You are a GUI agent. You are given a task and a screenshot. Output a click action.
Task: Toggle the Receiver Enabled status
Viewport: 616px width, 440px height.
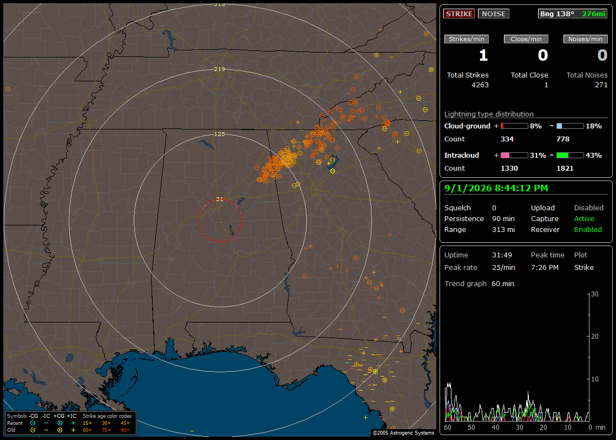[588, 229]
